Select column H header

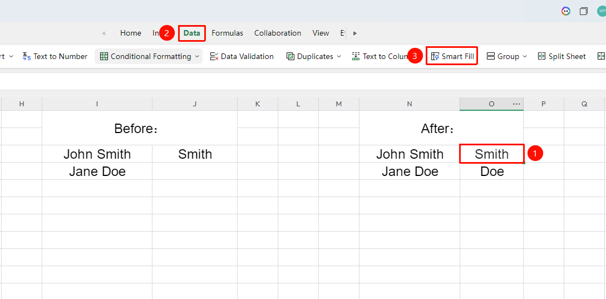coord(22,104)
